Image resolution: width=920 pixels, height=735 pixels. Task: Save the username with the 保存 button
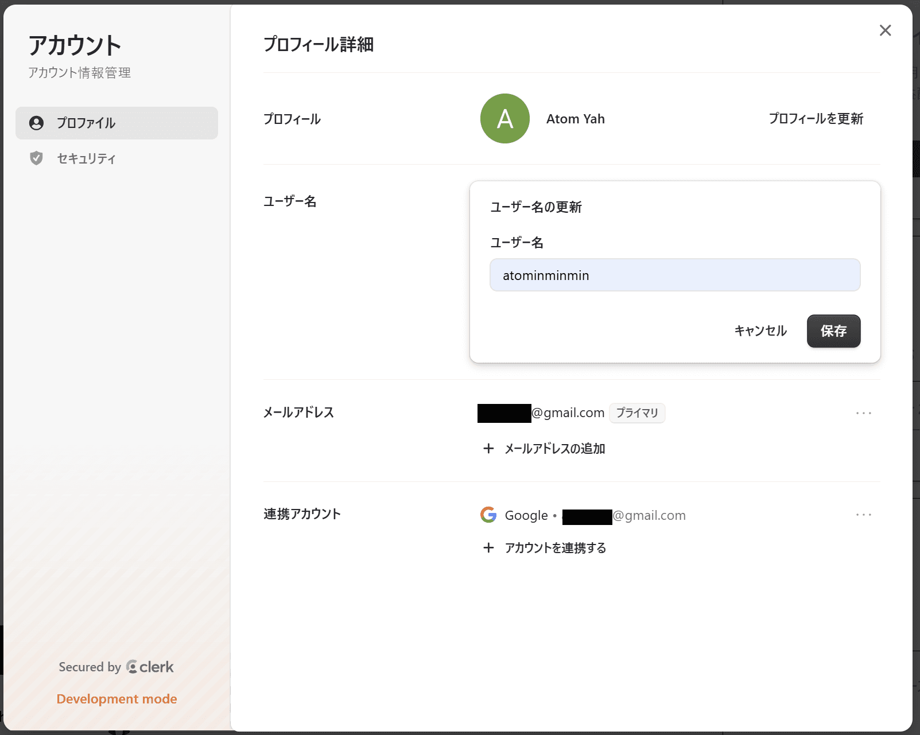click(833, 331)
